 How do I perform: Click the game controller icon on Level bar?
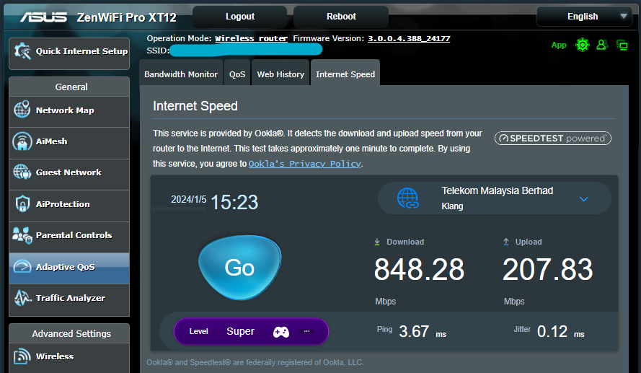(x=281, y=332)
